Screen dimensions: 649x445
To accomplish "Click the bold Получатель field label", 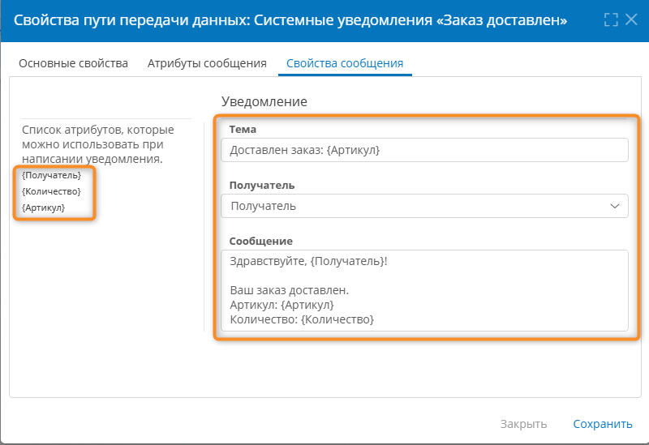I will pyautogui.click(x=262, y=186).
